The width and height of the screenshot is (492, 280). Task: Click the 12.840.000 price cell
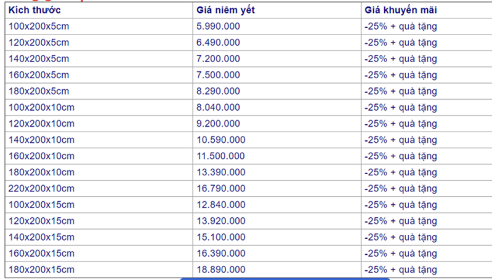pyautogui.click(x=221, y=204)
